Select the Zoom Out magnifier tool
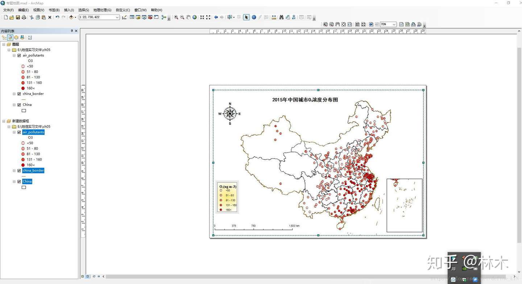Image resolution: width=522 pixels, height=284 pixels. click(x=182, y=17)
